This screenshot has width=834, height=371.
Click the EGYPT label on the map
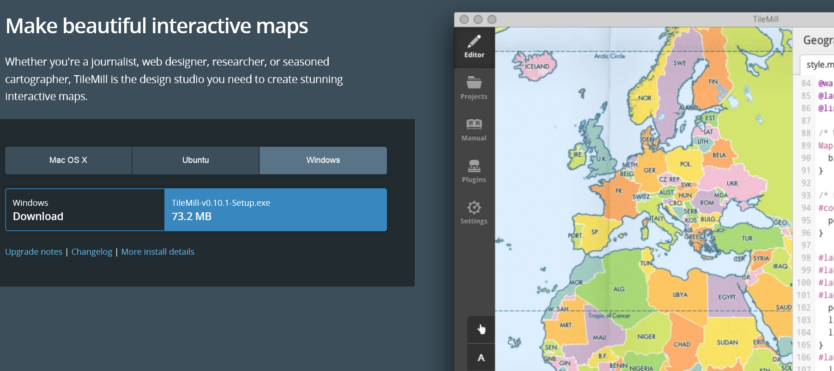(727, 297)
